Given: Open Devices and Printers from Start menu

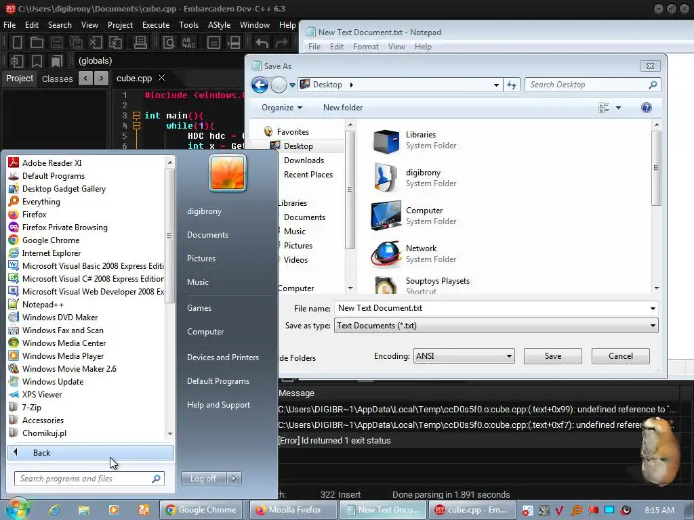Looking at the screenshot, I should click(222, 357).
